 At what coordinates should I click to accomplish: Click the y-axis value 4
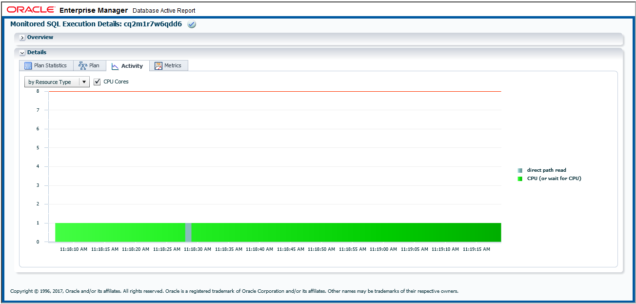(38, 166)
